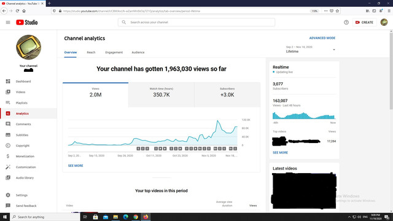Click the first video marker under chart

click(x=138, y=149)
